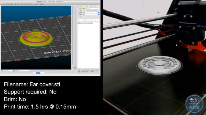Click the Slice now button
206x115 pixels.
(x=88, y=20)
